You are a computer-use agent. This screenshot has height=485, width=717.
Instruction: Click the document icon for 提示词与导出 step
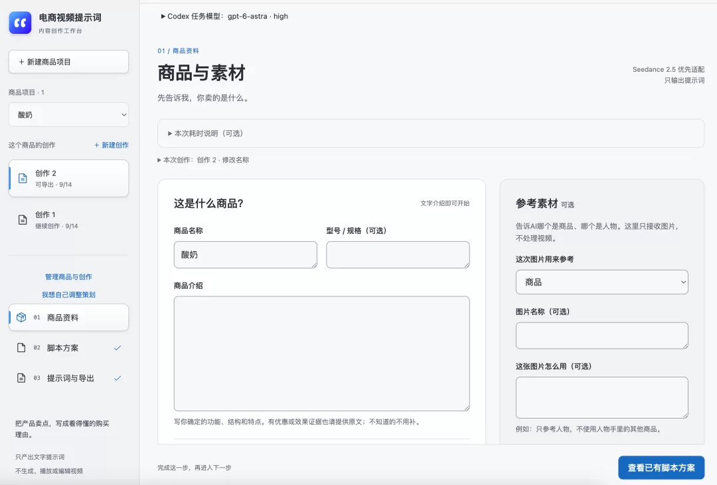[21, 378]
